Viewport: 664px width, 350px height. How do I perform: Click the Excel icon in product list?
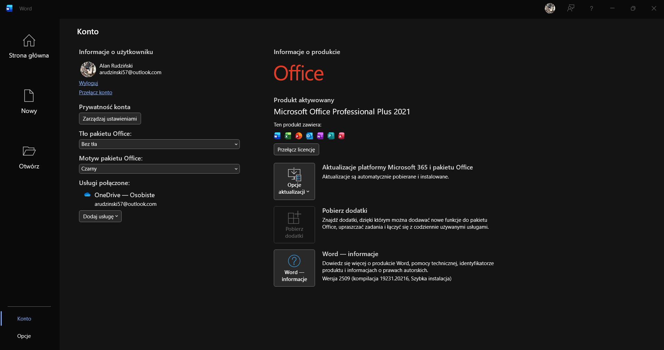(x=288, y=136)
